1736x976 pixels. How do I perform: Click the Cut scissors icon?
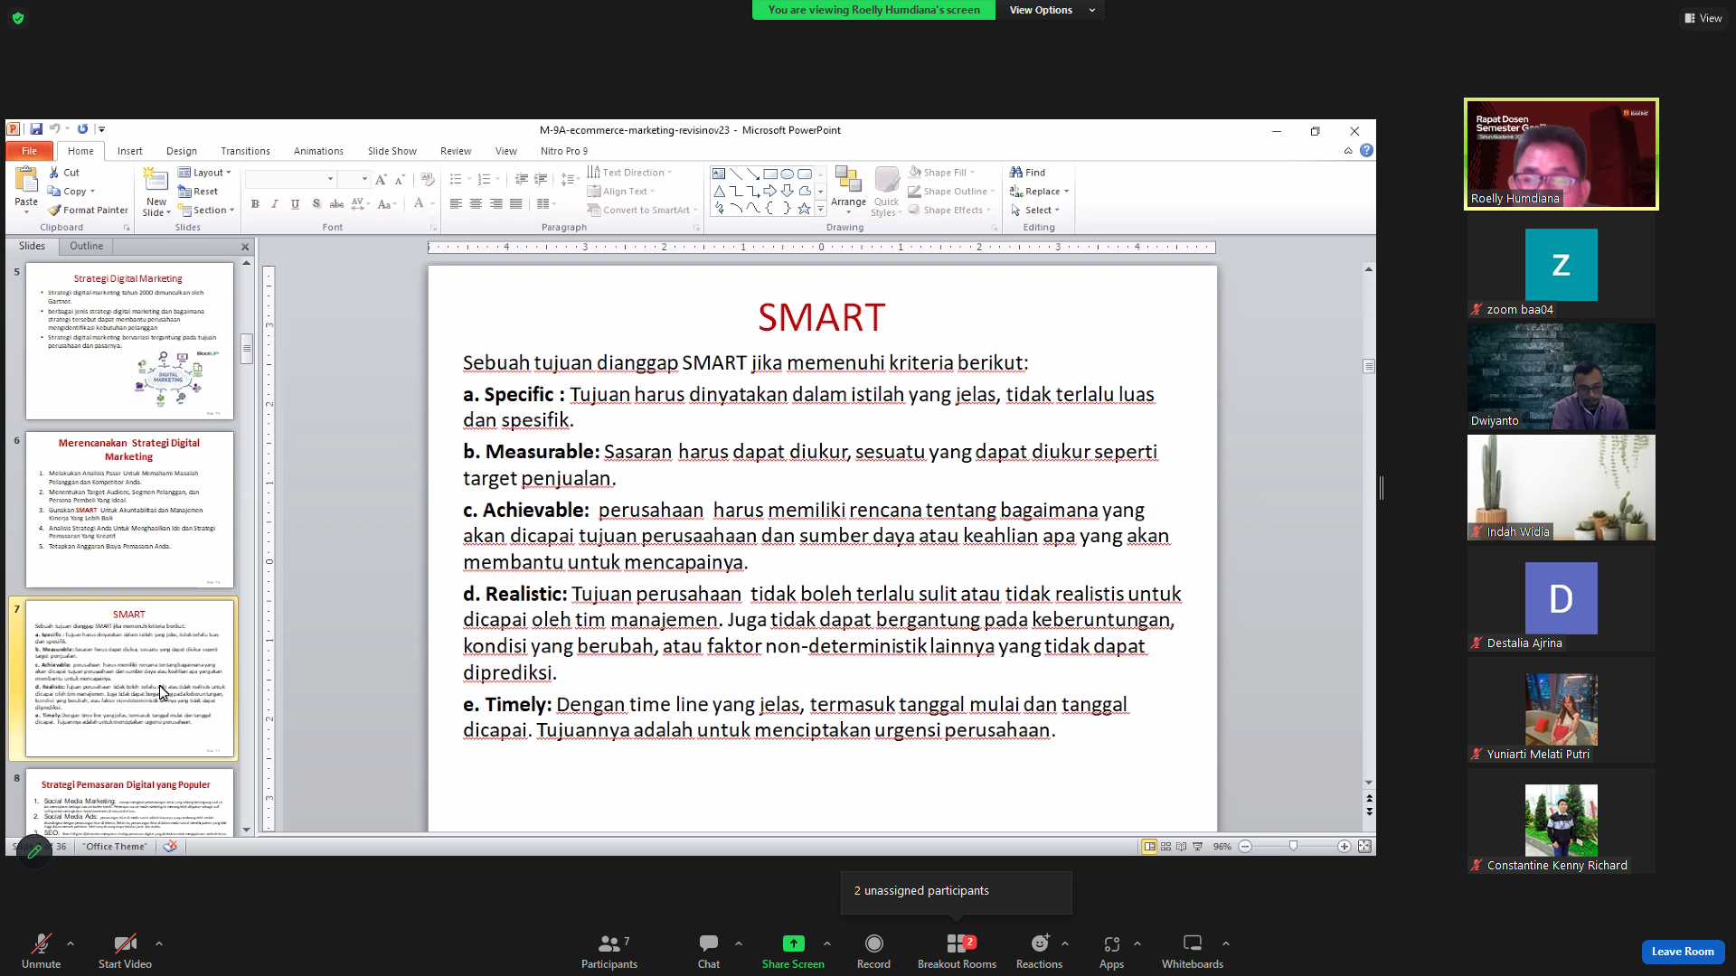[x=54, y=173]
